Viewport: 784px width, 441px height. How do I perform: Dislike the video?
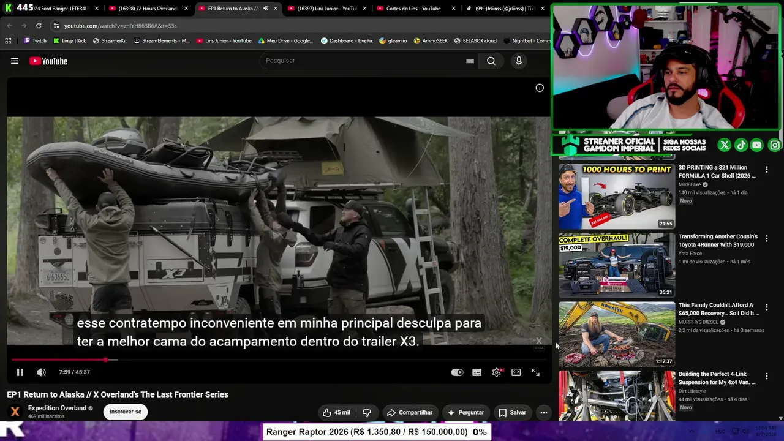(x=367, y=413)
